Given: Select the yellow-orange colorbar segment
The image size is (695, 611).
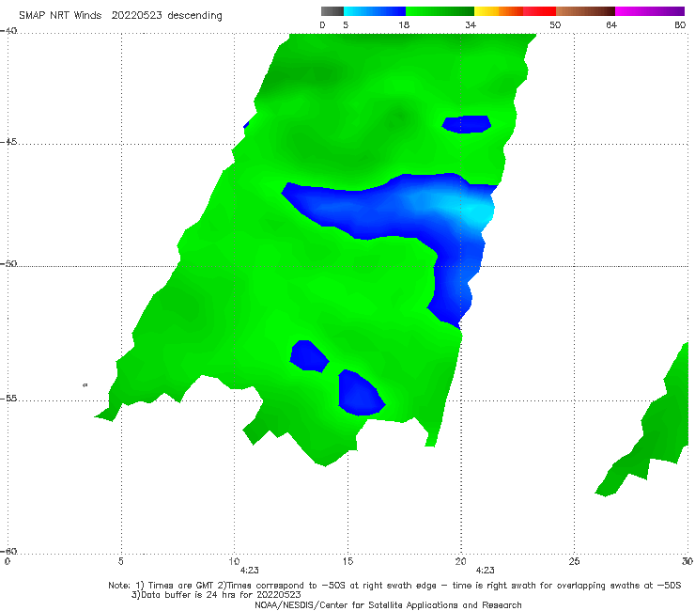Looking at the screenshot, I should point(499,11).
